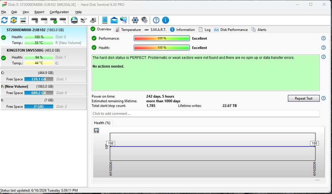Image resolution: width=332 pixels, height=194 pixels.
Task: Click the disk with shield toolbar icon
Action: [35, 20]
